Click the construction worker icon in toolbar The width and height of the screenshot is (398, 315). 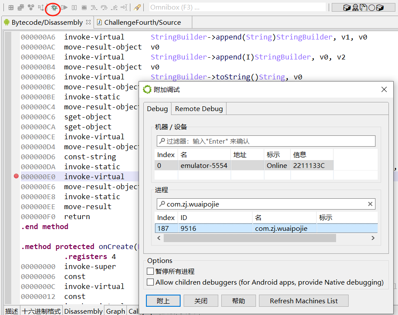pyautogui.click(x=355, y=7)
